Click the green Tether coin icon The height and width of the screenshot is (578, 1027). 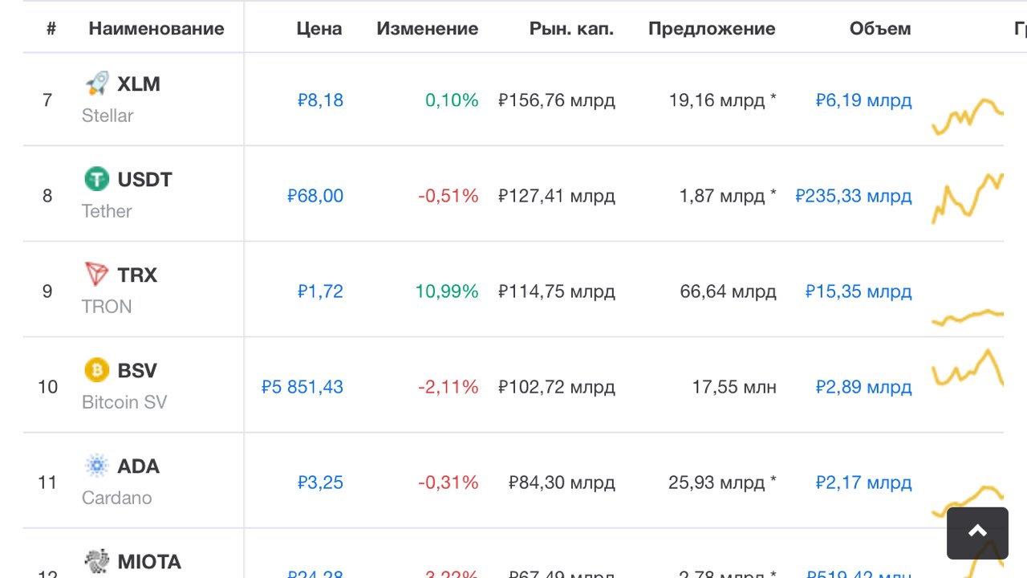click(97, 179)
